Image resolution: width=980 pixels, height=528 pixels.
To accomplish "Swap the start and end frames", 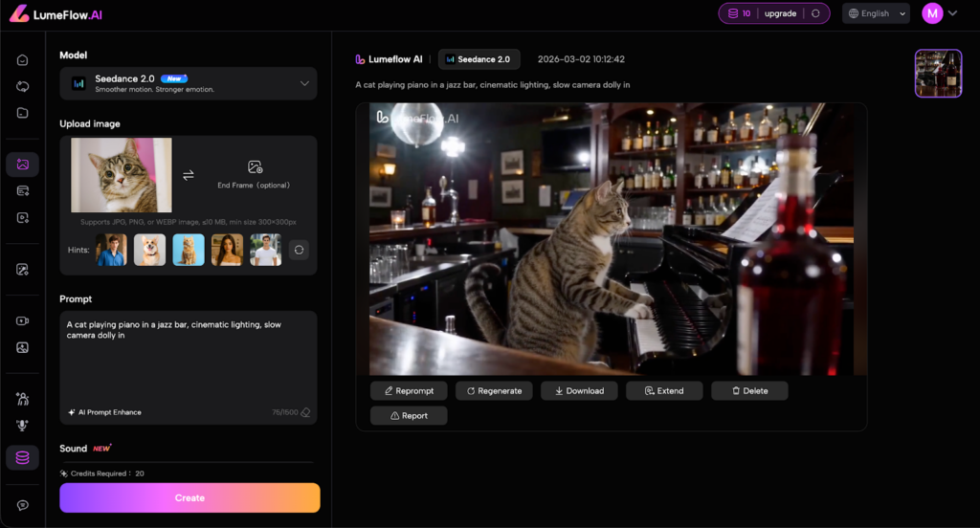I will 189,175.
